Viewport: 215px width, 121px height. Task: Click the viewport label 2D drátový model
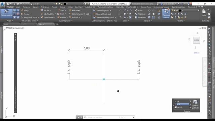[17, 28]
